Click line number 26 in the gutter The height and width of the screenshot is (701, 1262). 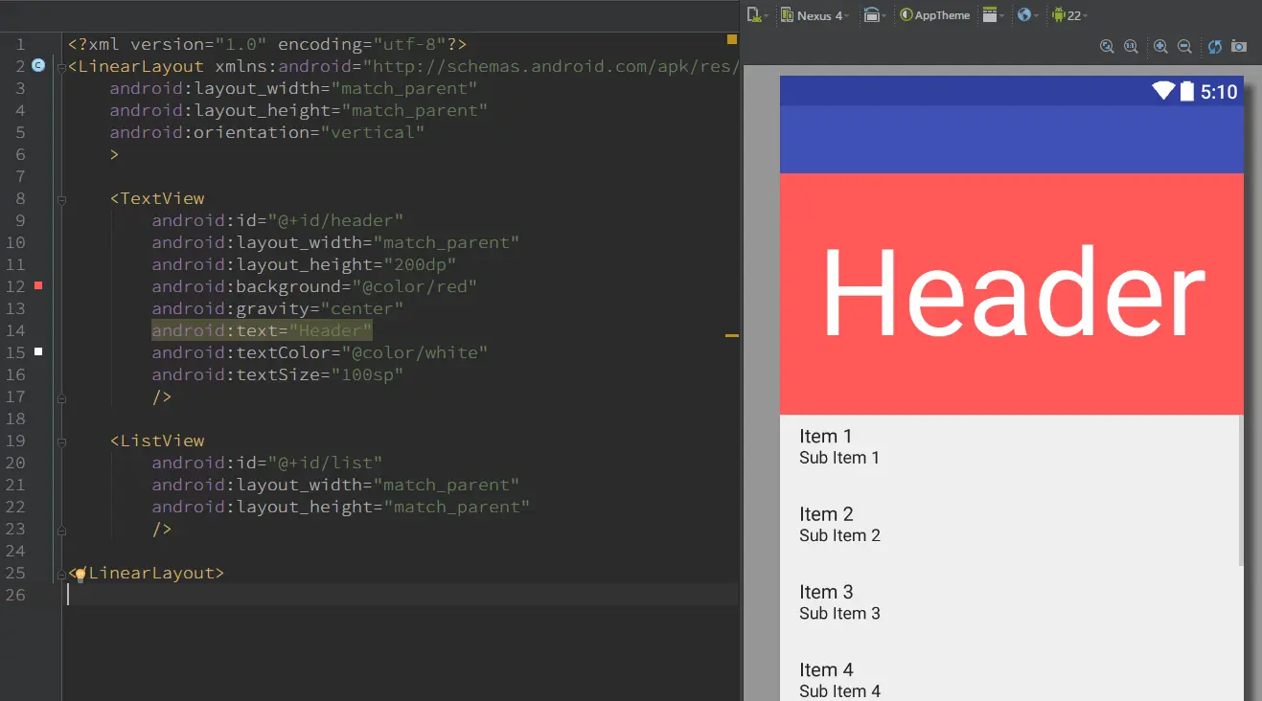[16, 595]
